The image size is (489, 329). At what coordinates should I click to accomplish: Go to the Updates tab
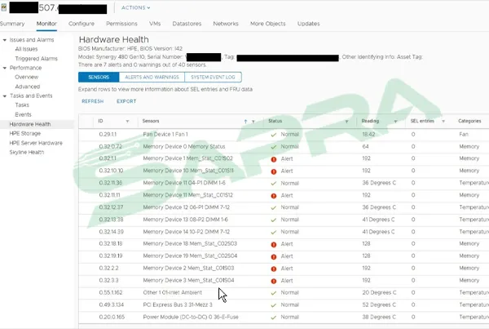click(308, 24)
